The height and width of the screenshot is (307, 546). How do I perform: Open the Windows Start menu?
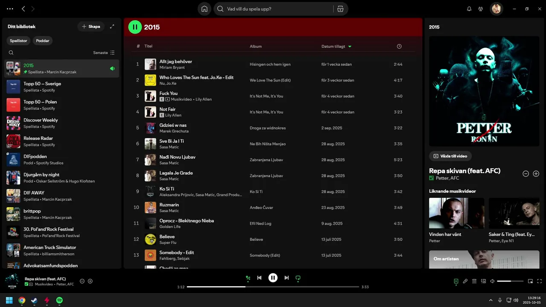(x=9, y=300)
